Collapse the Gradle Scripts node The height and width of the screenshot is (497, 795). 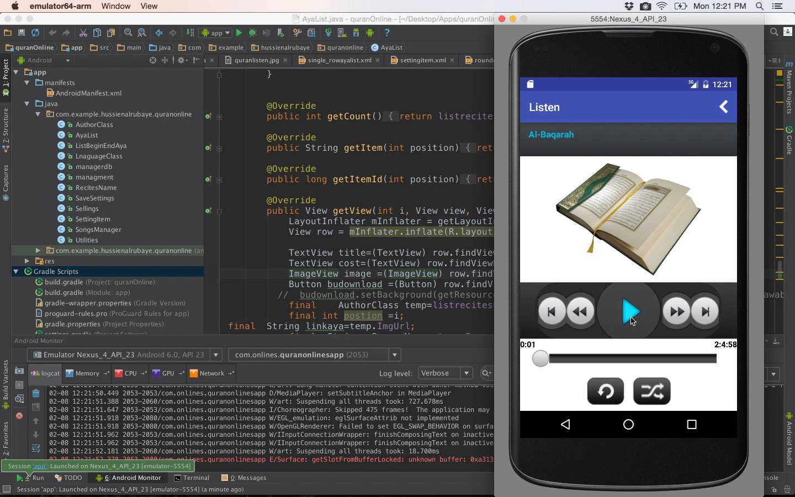point(16,272)
